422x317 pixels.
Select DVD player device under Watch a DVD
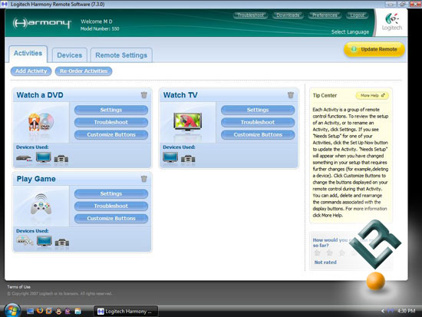click(x=24, y=158)
